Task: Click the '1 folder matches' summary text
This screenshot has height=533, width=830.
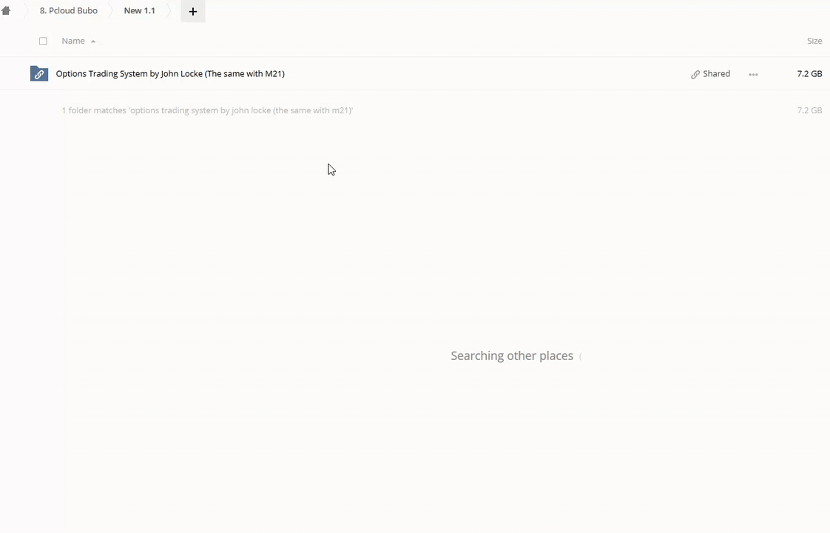Action: (207, 110)
